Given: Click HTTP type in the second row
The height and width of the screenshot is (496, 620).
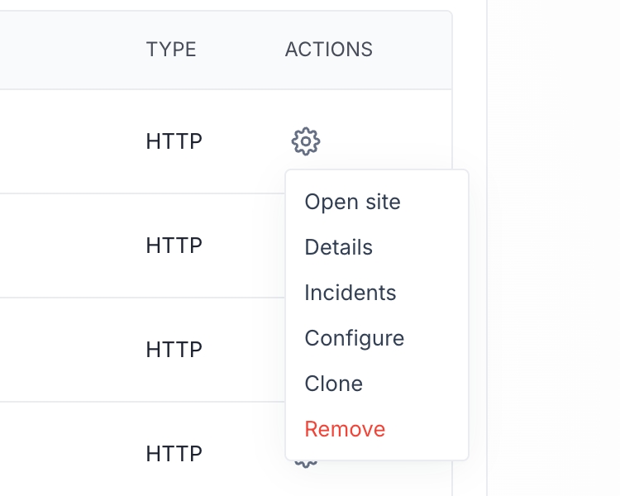Looking at the screenshot, I should (x=174, y=246).
